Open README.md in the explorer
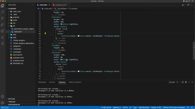 (18, 63)
